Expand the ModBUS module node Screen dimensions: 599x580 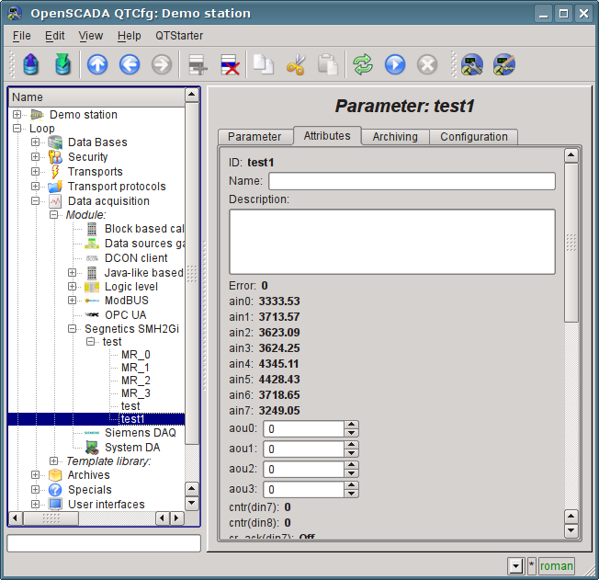coord(73,301)
